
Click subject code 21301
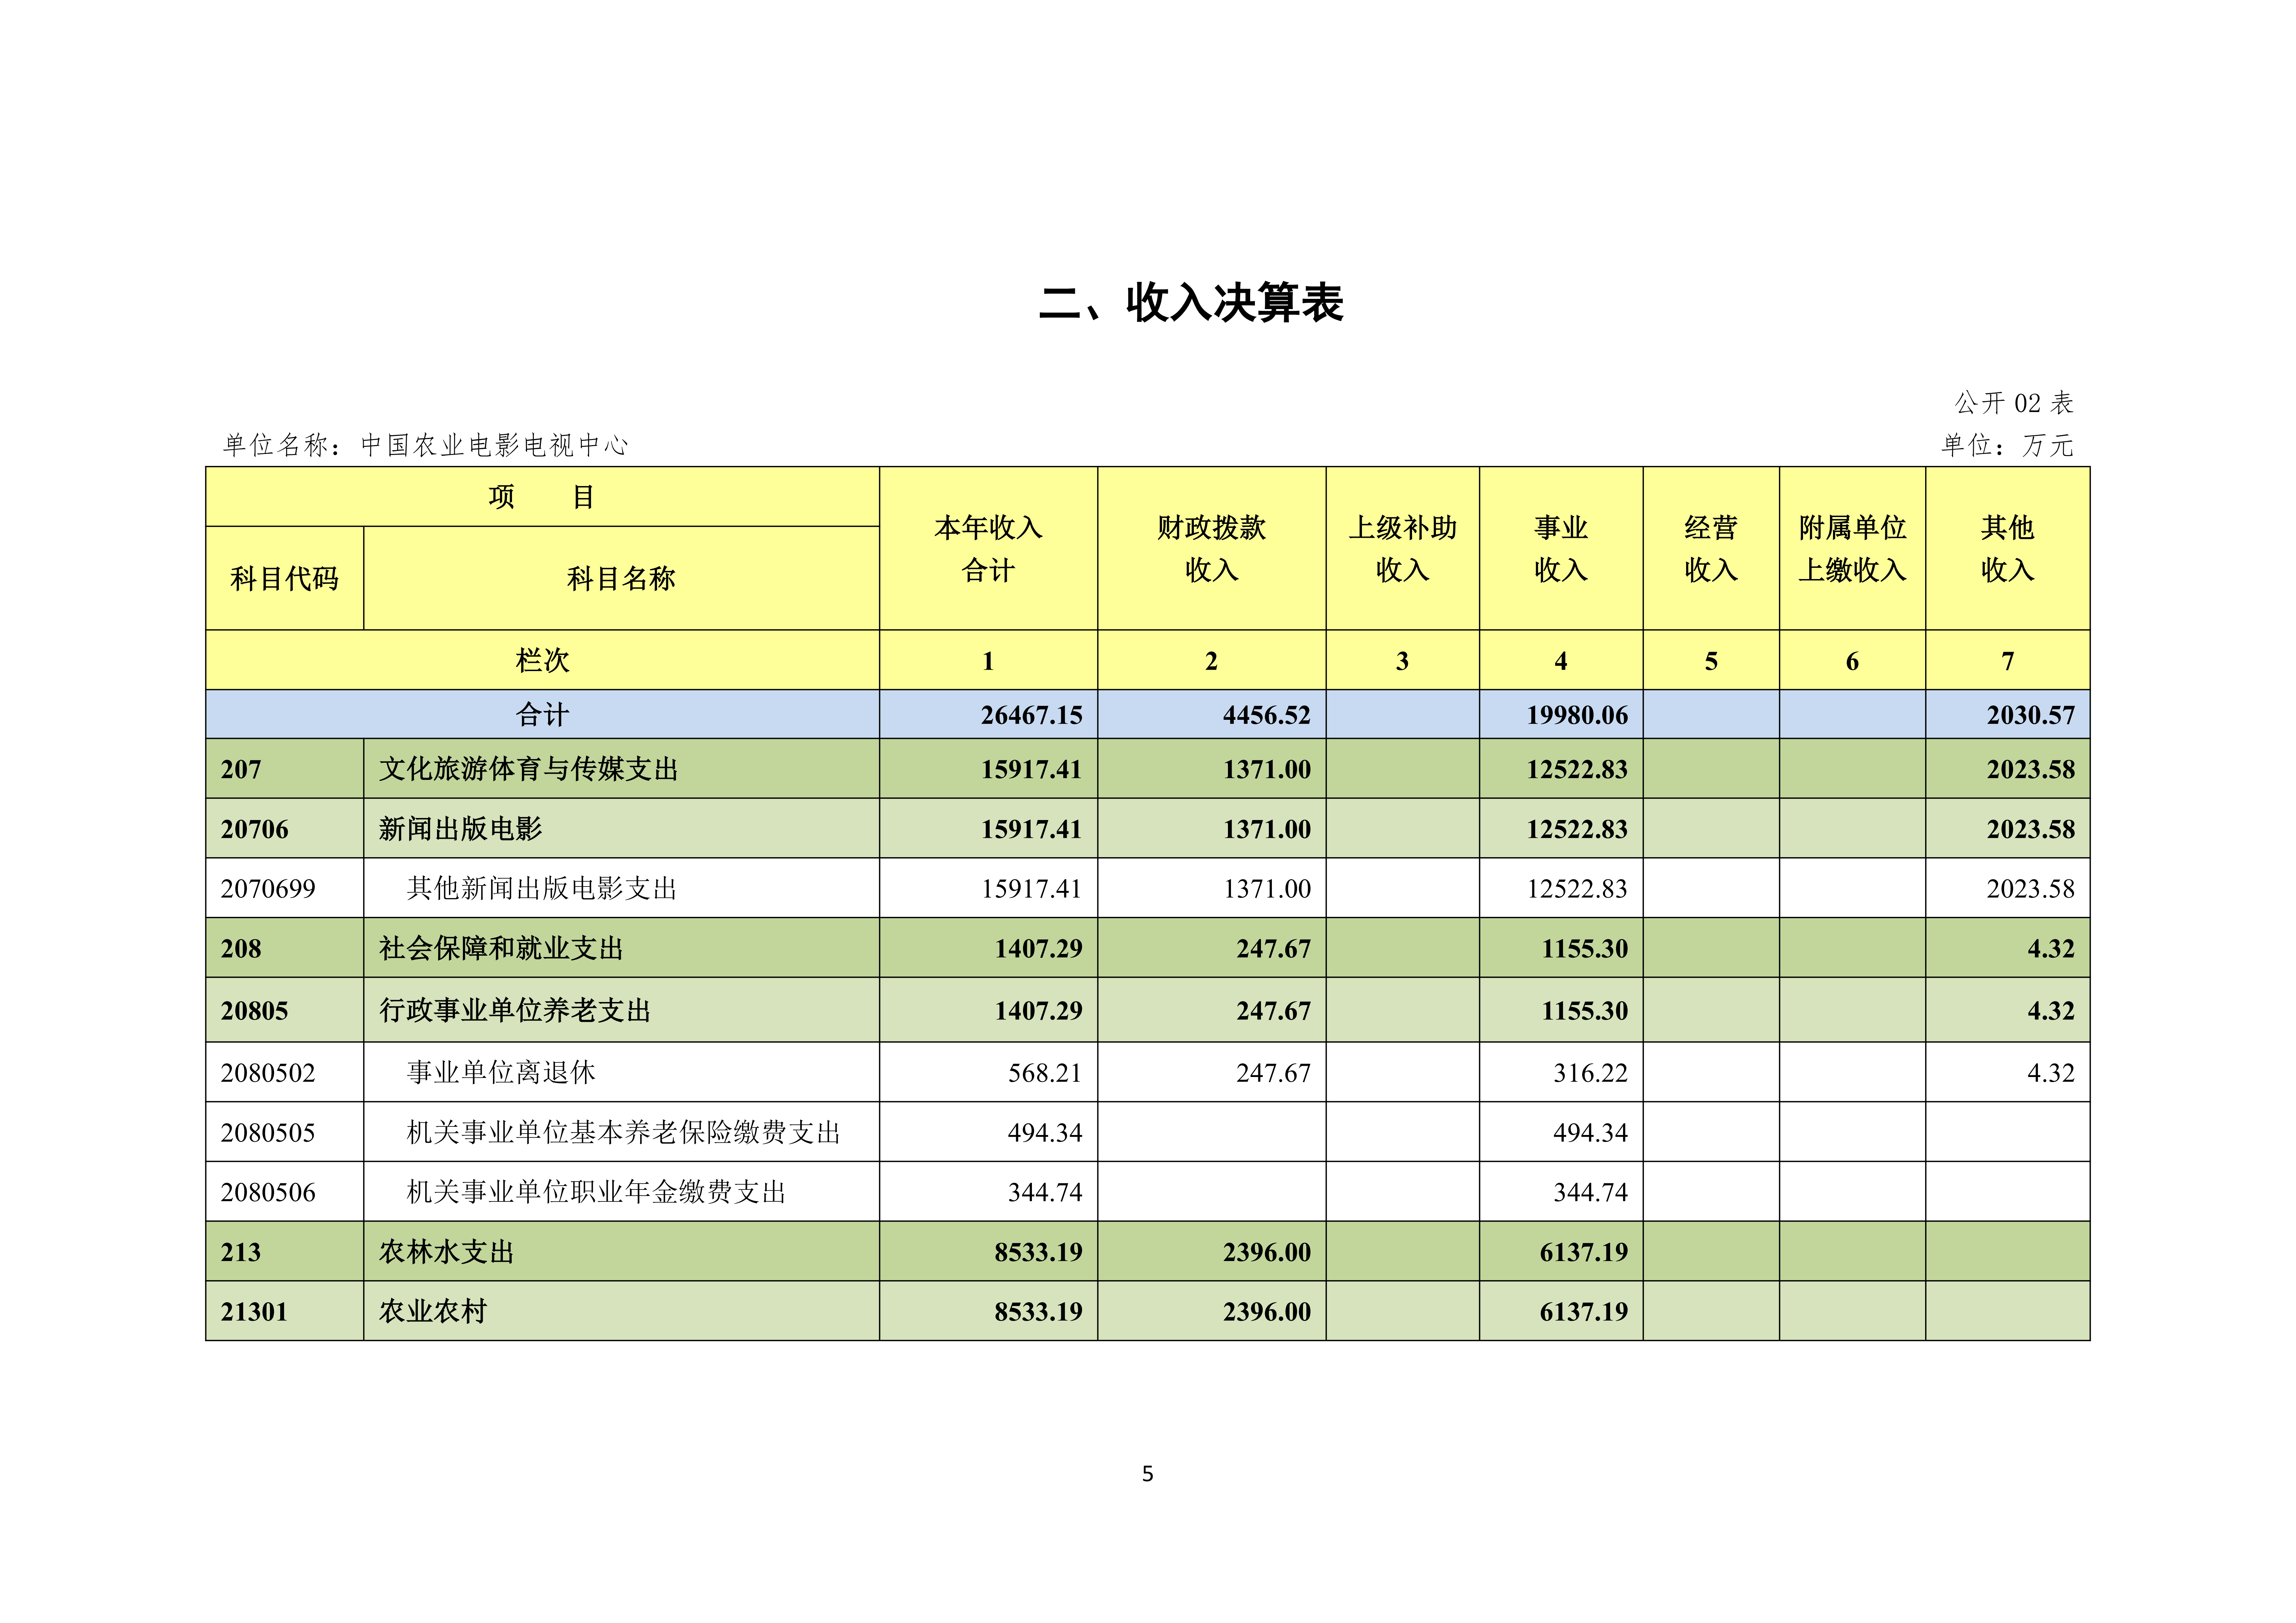[x=254, y=1312]
